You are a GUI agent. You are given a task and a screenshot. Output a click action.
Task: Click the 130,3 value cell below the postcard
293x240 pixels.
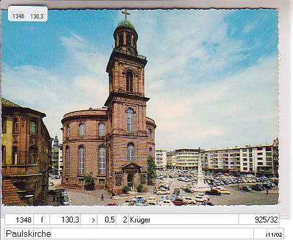65,220
